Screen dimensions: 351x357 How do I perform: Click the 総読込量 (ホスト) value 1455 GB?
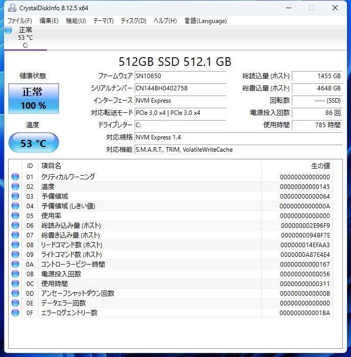point(317,76)
